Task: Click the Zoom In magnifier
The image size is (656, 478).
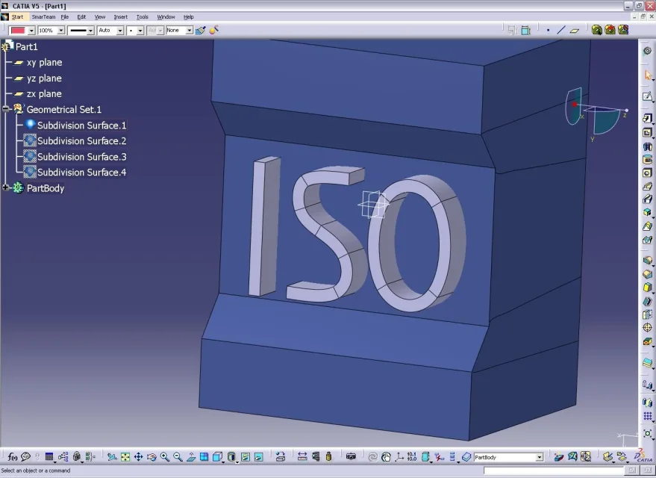Action: point(165,456)
